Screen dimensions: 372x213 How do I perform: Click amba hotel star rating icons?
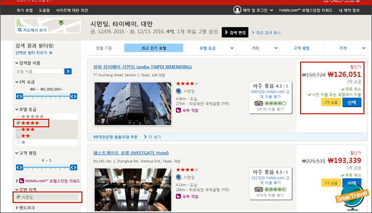point(187,84)
